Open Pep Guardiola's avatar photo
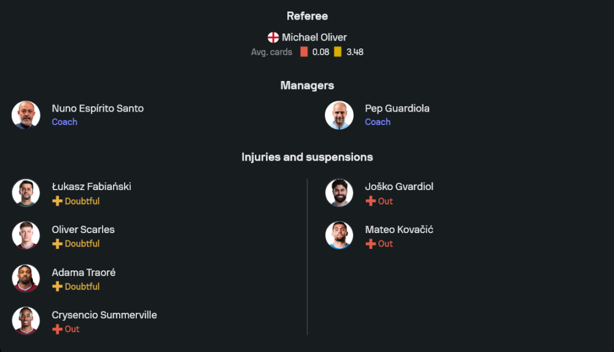This screenshot has width=614, height=352. click(x=339, y=115)
